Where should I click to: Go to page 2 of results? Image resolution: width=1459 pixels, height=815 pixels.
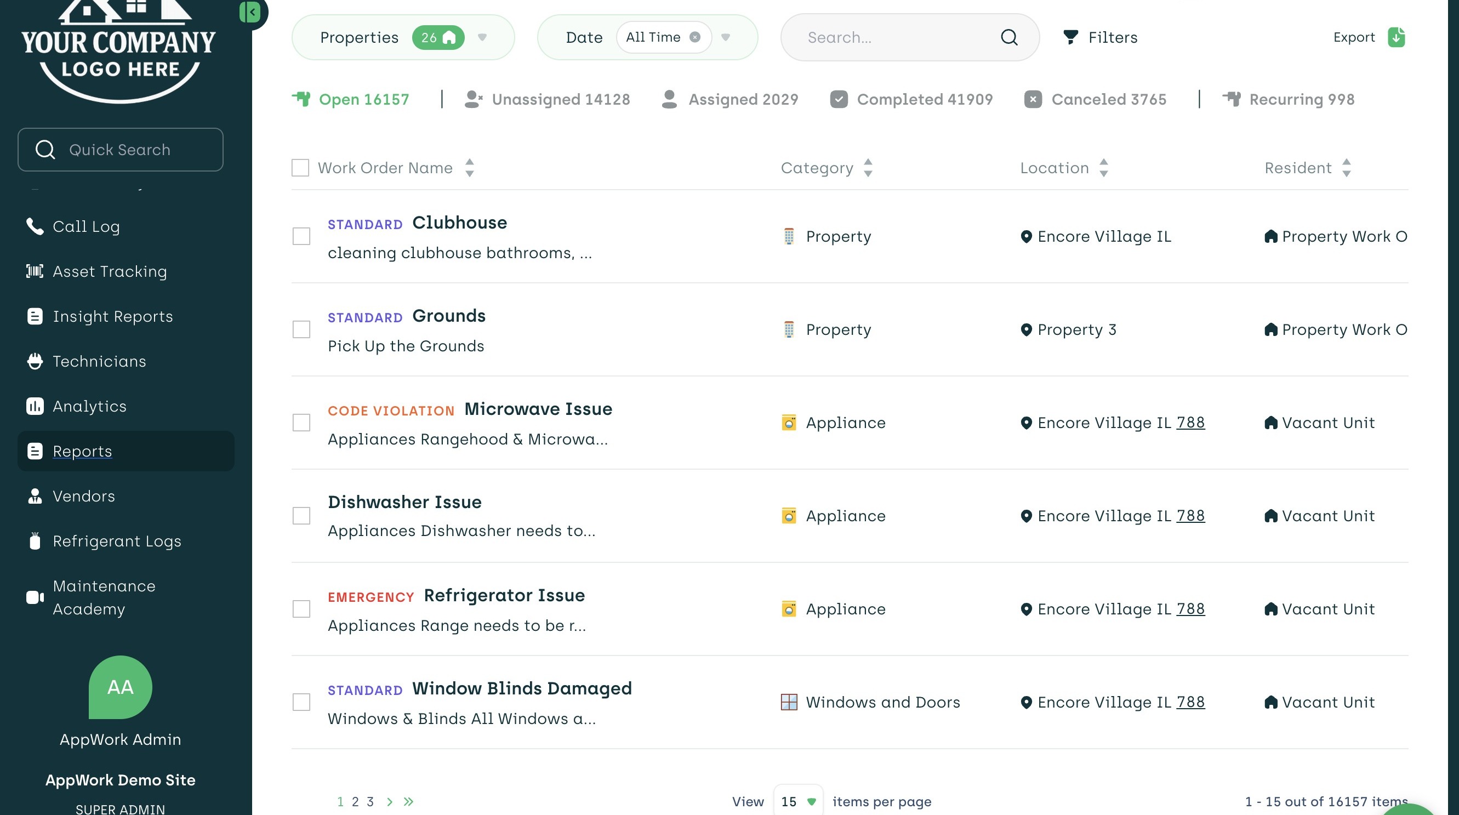(x=355, y=801)
